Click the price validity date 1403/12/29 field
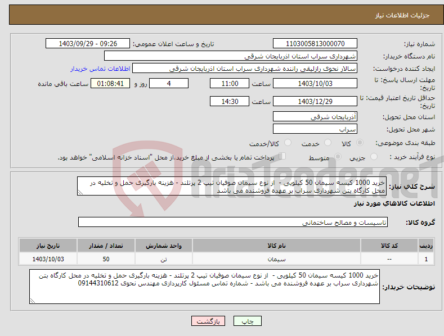 [315, 101]
